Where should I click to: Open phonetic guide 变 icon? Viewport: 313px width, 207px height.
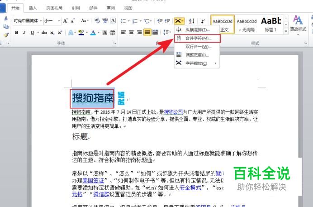coord(105,21)
